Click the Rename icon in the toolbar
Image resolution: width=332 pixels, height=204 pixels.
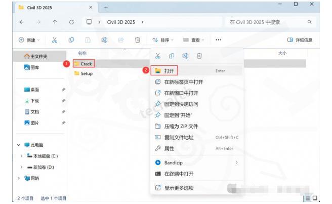click(104, 40)
